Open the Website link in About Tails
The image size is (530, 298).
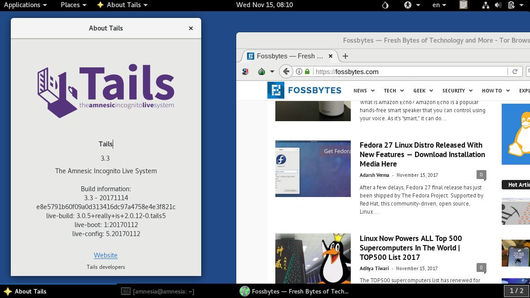point(106,255)
